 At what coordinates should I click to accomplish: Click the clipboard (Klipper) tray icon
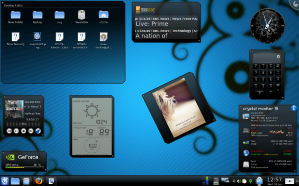pyautogui.click(x=245, y=181)
